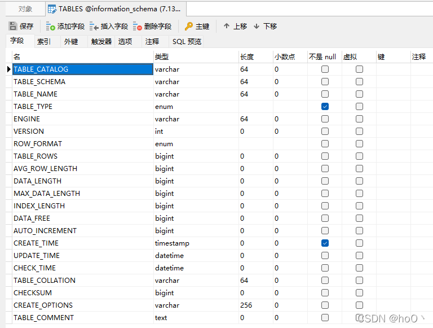Select the ROW_FORMAT field name
This screenshot has width=433, height=328.
pyautogui.click(x=38, y=144)
